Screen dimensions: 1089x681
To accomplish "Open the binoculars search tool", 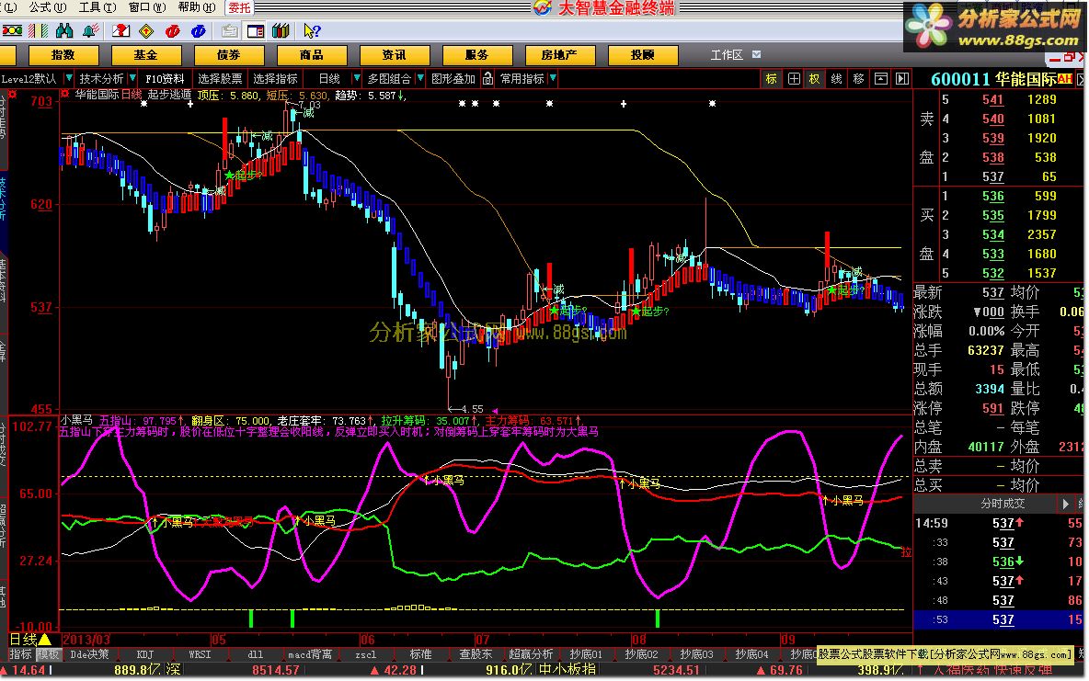I will pos(64,30).
